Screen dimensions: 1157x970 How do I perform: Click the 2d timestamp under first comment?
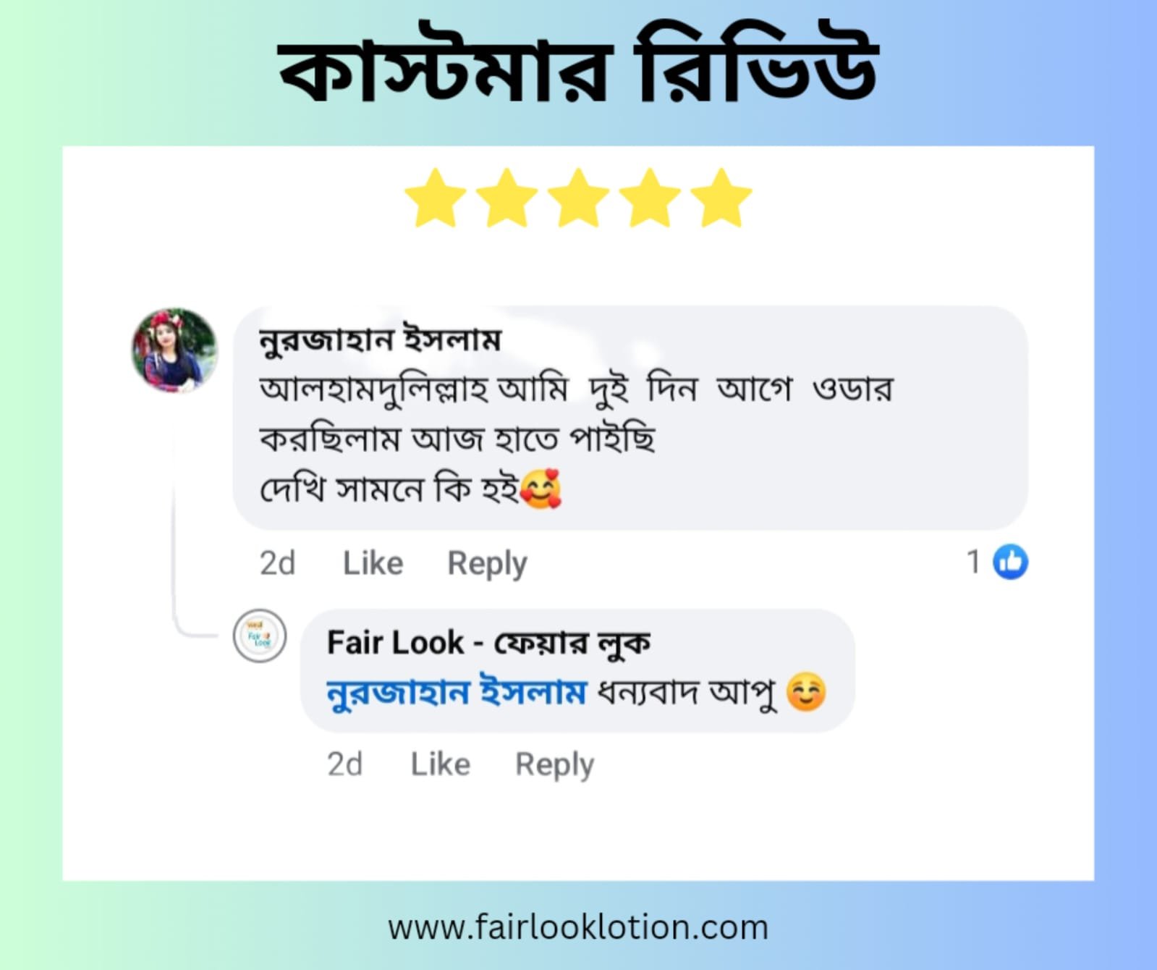[x=277, y=563]
